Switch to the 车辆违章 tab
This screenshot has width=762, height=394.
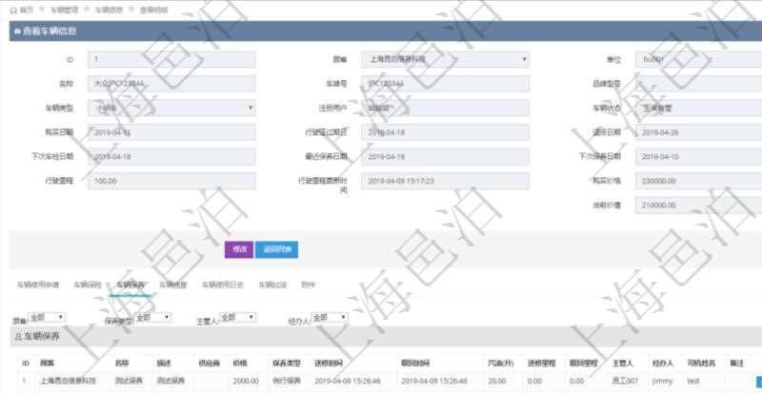click(173, 284)
